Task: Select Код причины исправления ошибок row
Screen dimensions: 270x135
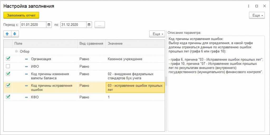Action: coord(51,88)
